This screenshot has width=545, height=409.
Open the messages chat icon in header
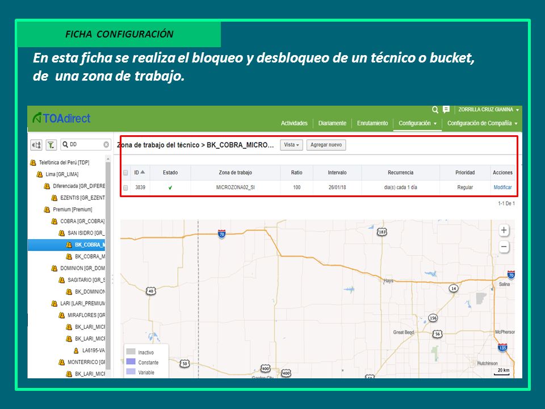coord(446,110)
